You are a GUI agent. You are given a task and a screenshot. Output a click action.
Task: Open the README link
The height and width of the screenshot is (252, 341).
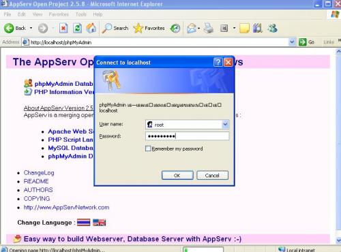[36, 181]
